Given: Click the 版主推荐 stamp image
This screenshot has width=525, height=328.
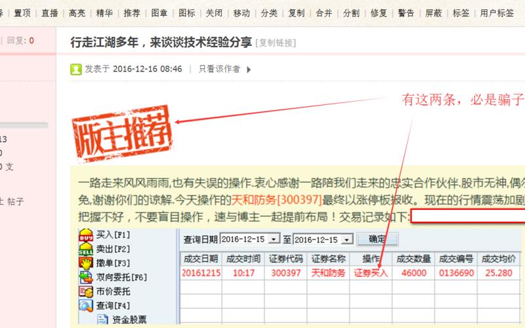Looking at the screenshot, I should click(x=123, y=134).
